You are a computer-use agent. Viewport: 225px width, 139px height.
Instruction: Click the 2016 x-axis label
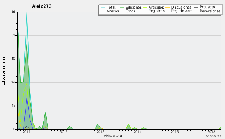[x=211, y=131]
